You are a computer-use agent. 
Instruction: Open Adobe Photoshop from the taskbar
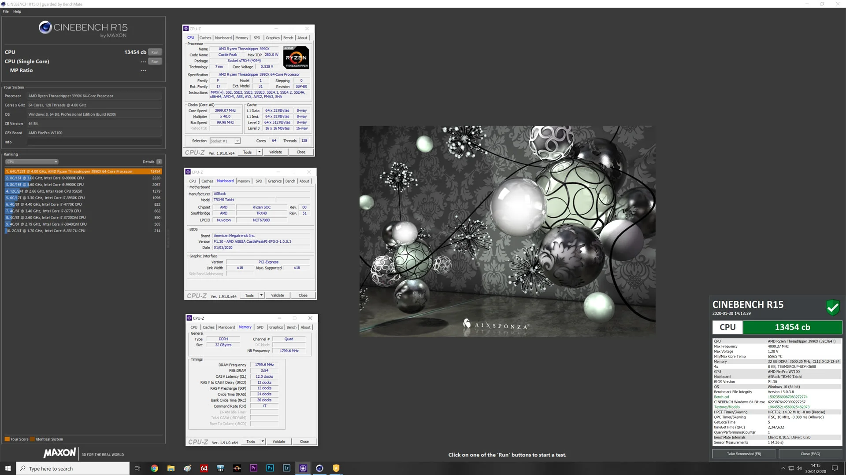pyautogui.click(x=270, y=468)
